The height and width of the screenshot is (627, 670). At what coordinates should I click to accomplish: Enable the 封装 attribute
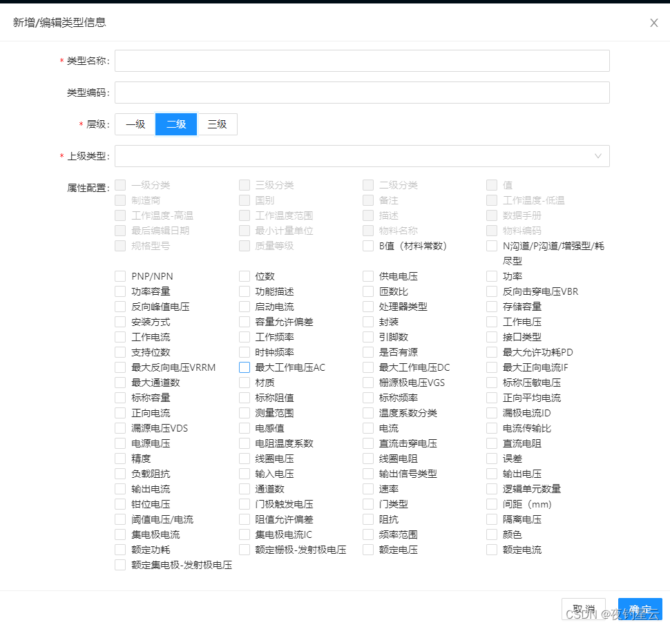tap(368, 322)
